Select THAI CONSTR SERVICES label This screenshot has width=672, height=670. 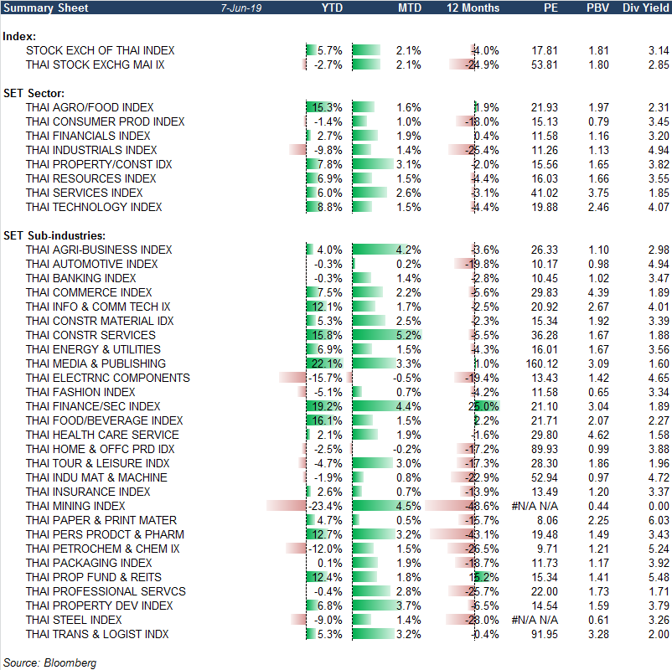pyautogui.click(x=90, y=335)
